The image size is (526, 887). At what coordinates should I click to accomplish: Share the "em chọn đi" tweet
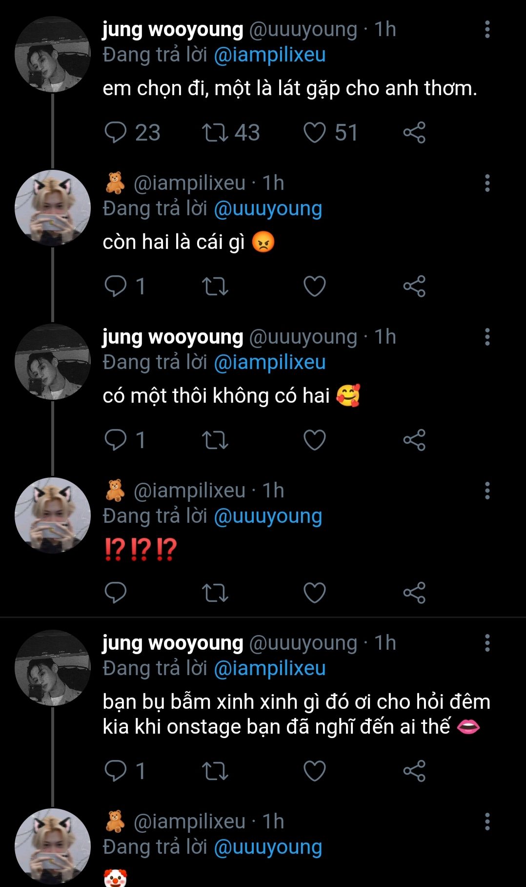pyautogui.click(x=414, y=132)
